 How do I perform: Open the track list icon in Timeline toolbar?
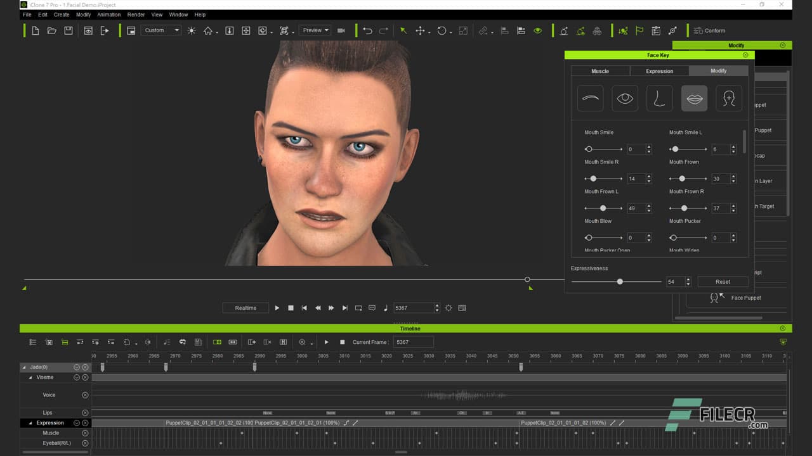pos(32,342)
